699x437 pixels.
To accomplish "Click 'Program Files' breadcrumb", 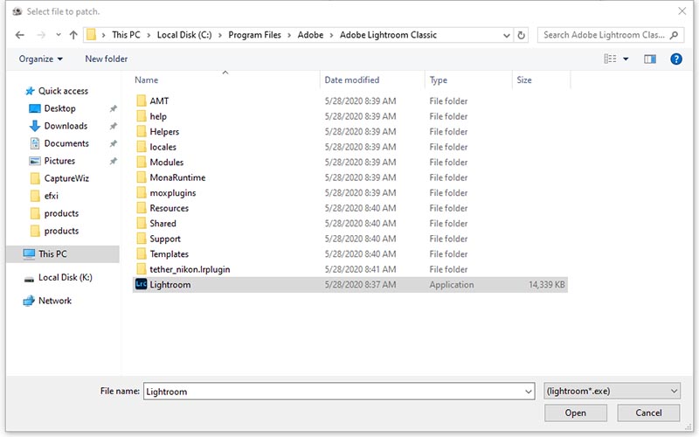I will point(254,35).
